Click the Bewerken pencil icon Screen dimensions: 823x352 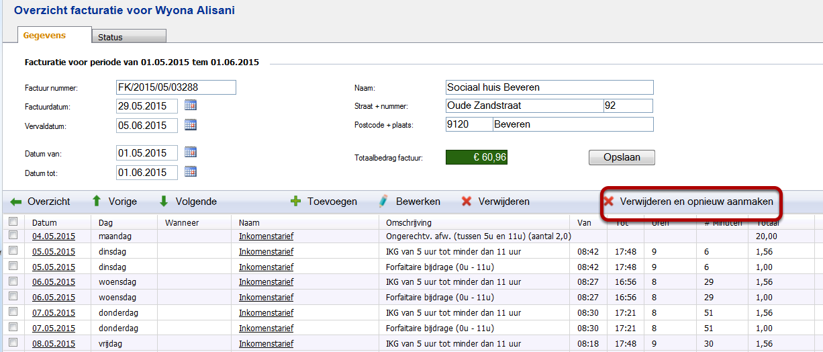[x=383, y=202]
